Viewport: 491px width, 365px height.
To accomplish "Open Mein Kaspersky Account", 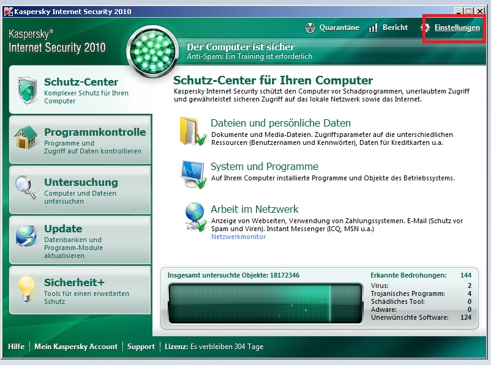I will 76,347.
